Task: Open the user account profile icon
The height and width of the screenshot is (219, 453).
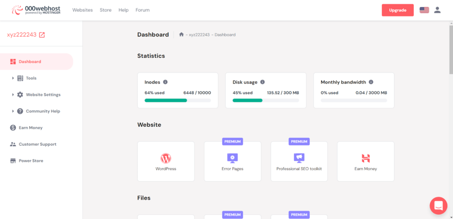Action: [x=437, y=10]
